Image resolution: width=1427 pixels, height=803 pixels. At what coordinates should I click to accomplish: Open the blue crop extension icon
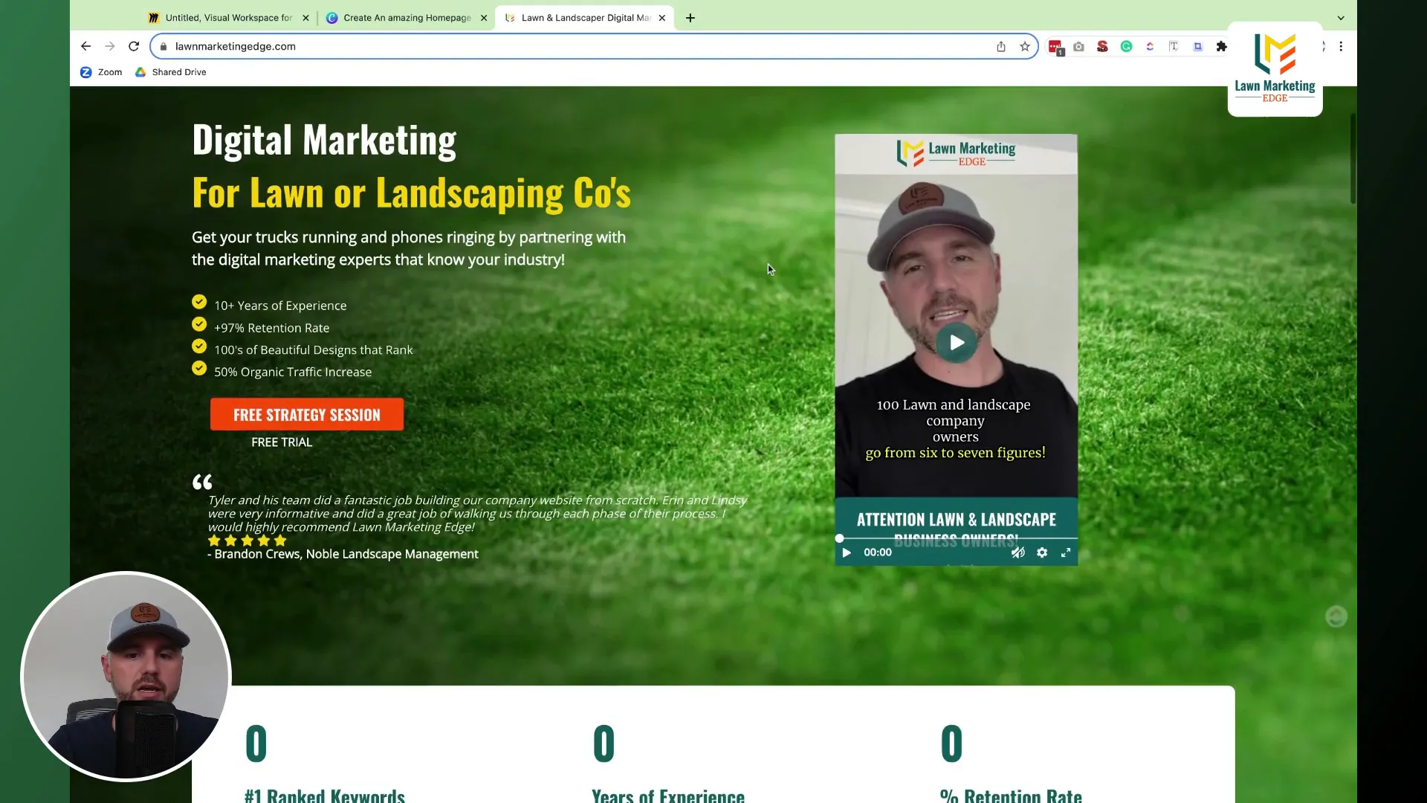(x=1198, y=46)
